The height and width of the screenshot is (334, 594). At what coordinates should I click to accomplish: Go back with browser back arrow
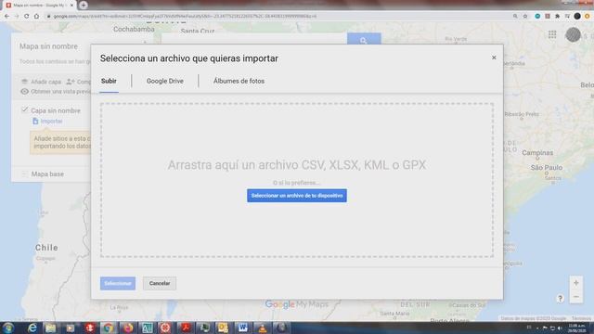click(x=6, y=16)
